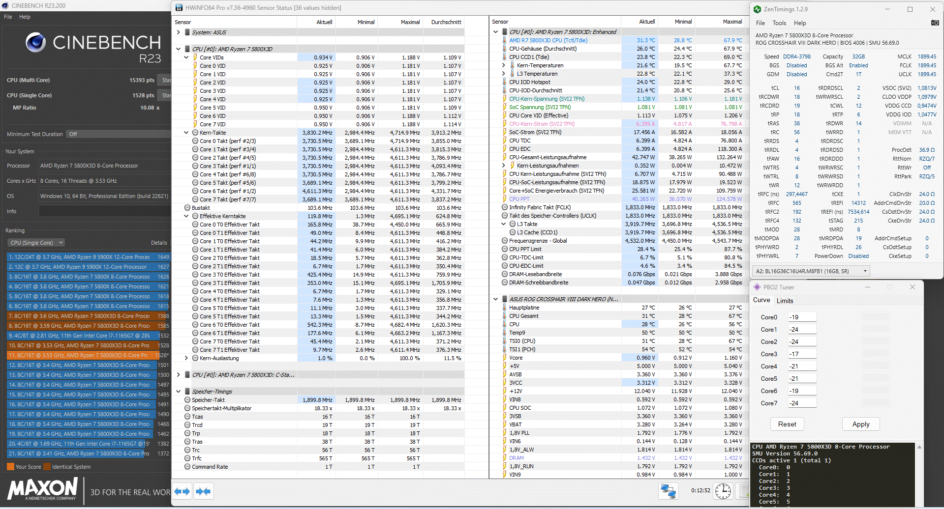Viewport: 944px width, 509px height.
Task: Click the ZenTimings screenshot camera icon
Action: tap(935, 23)
